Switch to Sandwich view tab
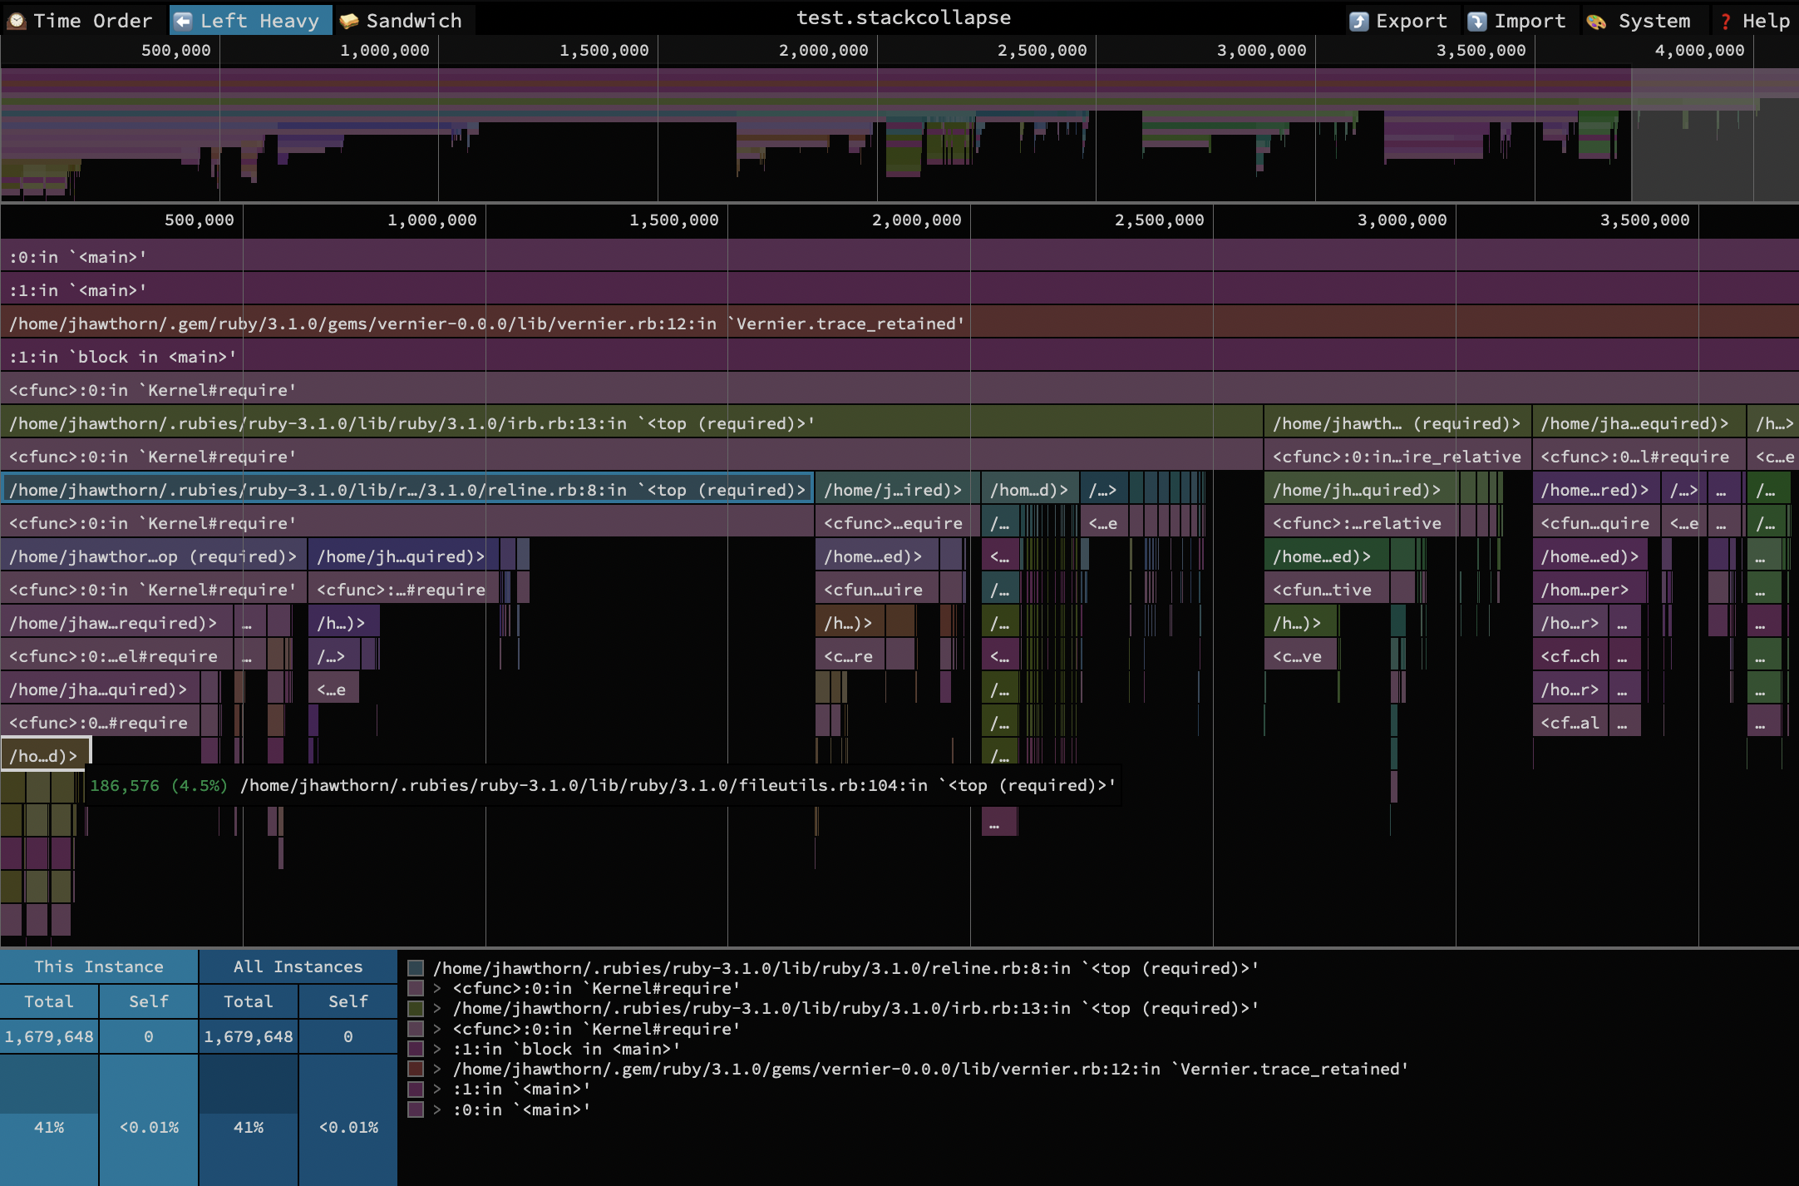The image size is (1799, 1186). [413, 21]
